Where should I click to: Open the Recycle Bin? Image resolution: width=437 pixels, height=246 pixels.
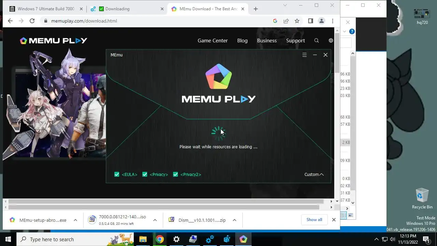[422, 199]
